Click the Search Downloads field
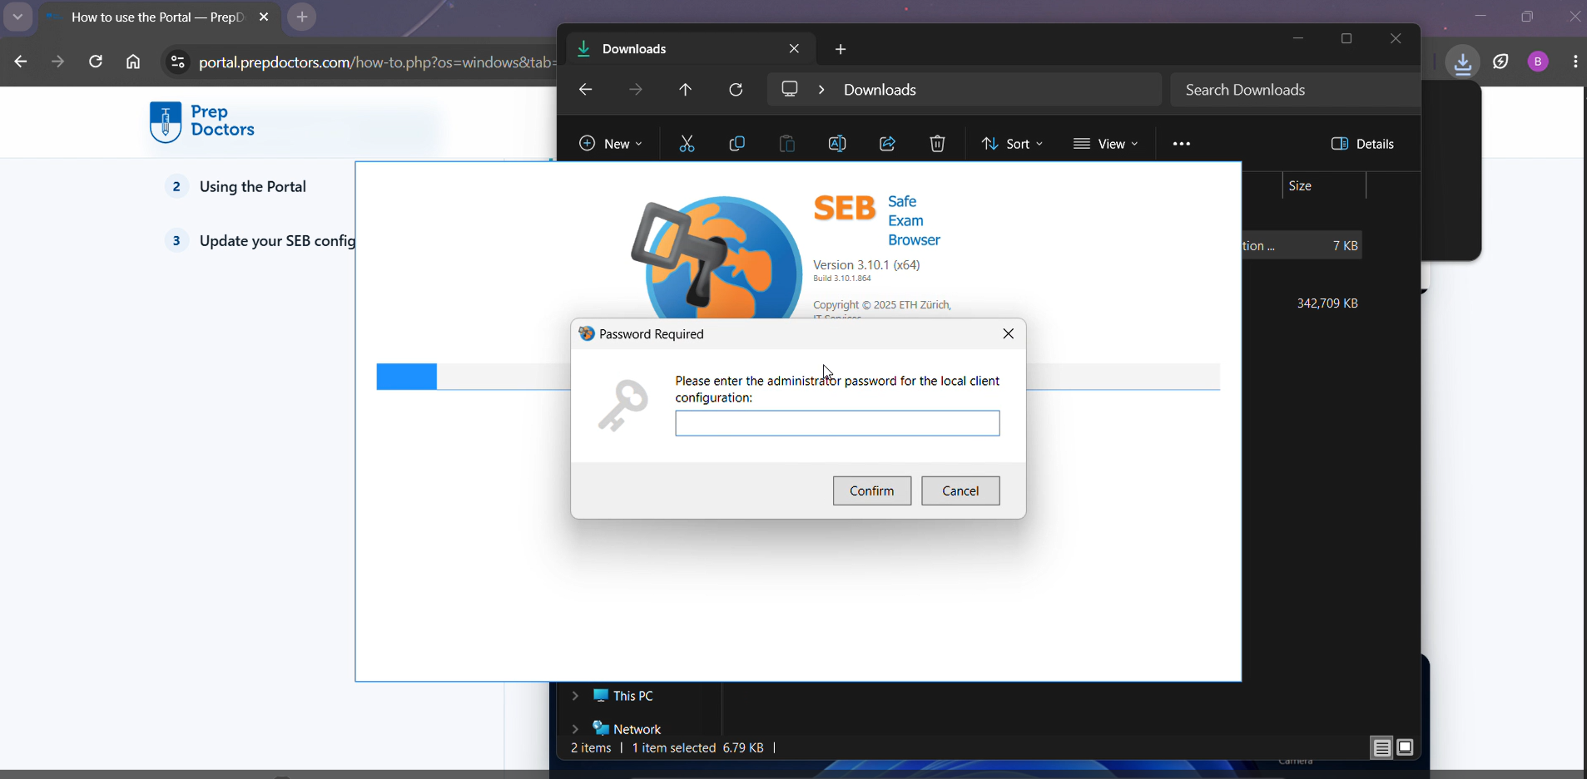 pos(1295,90)
